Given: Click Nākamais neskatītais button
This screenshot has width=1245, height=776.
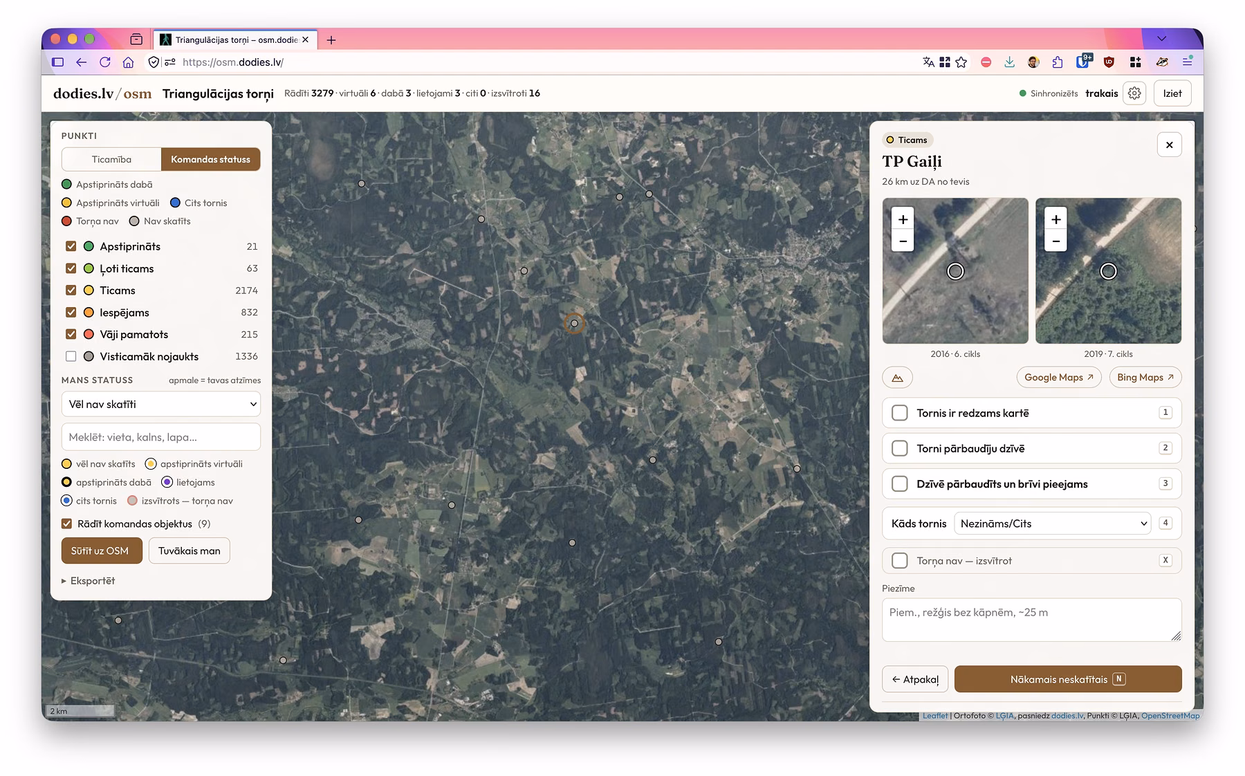Looking at the screenshot, I should pos(1068,679).
